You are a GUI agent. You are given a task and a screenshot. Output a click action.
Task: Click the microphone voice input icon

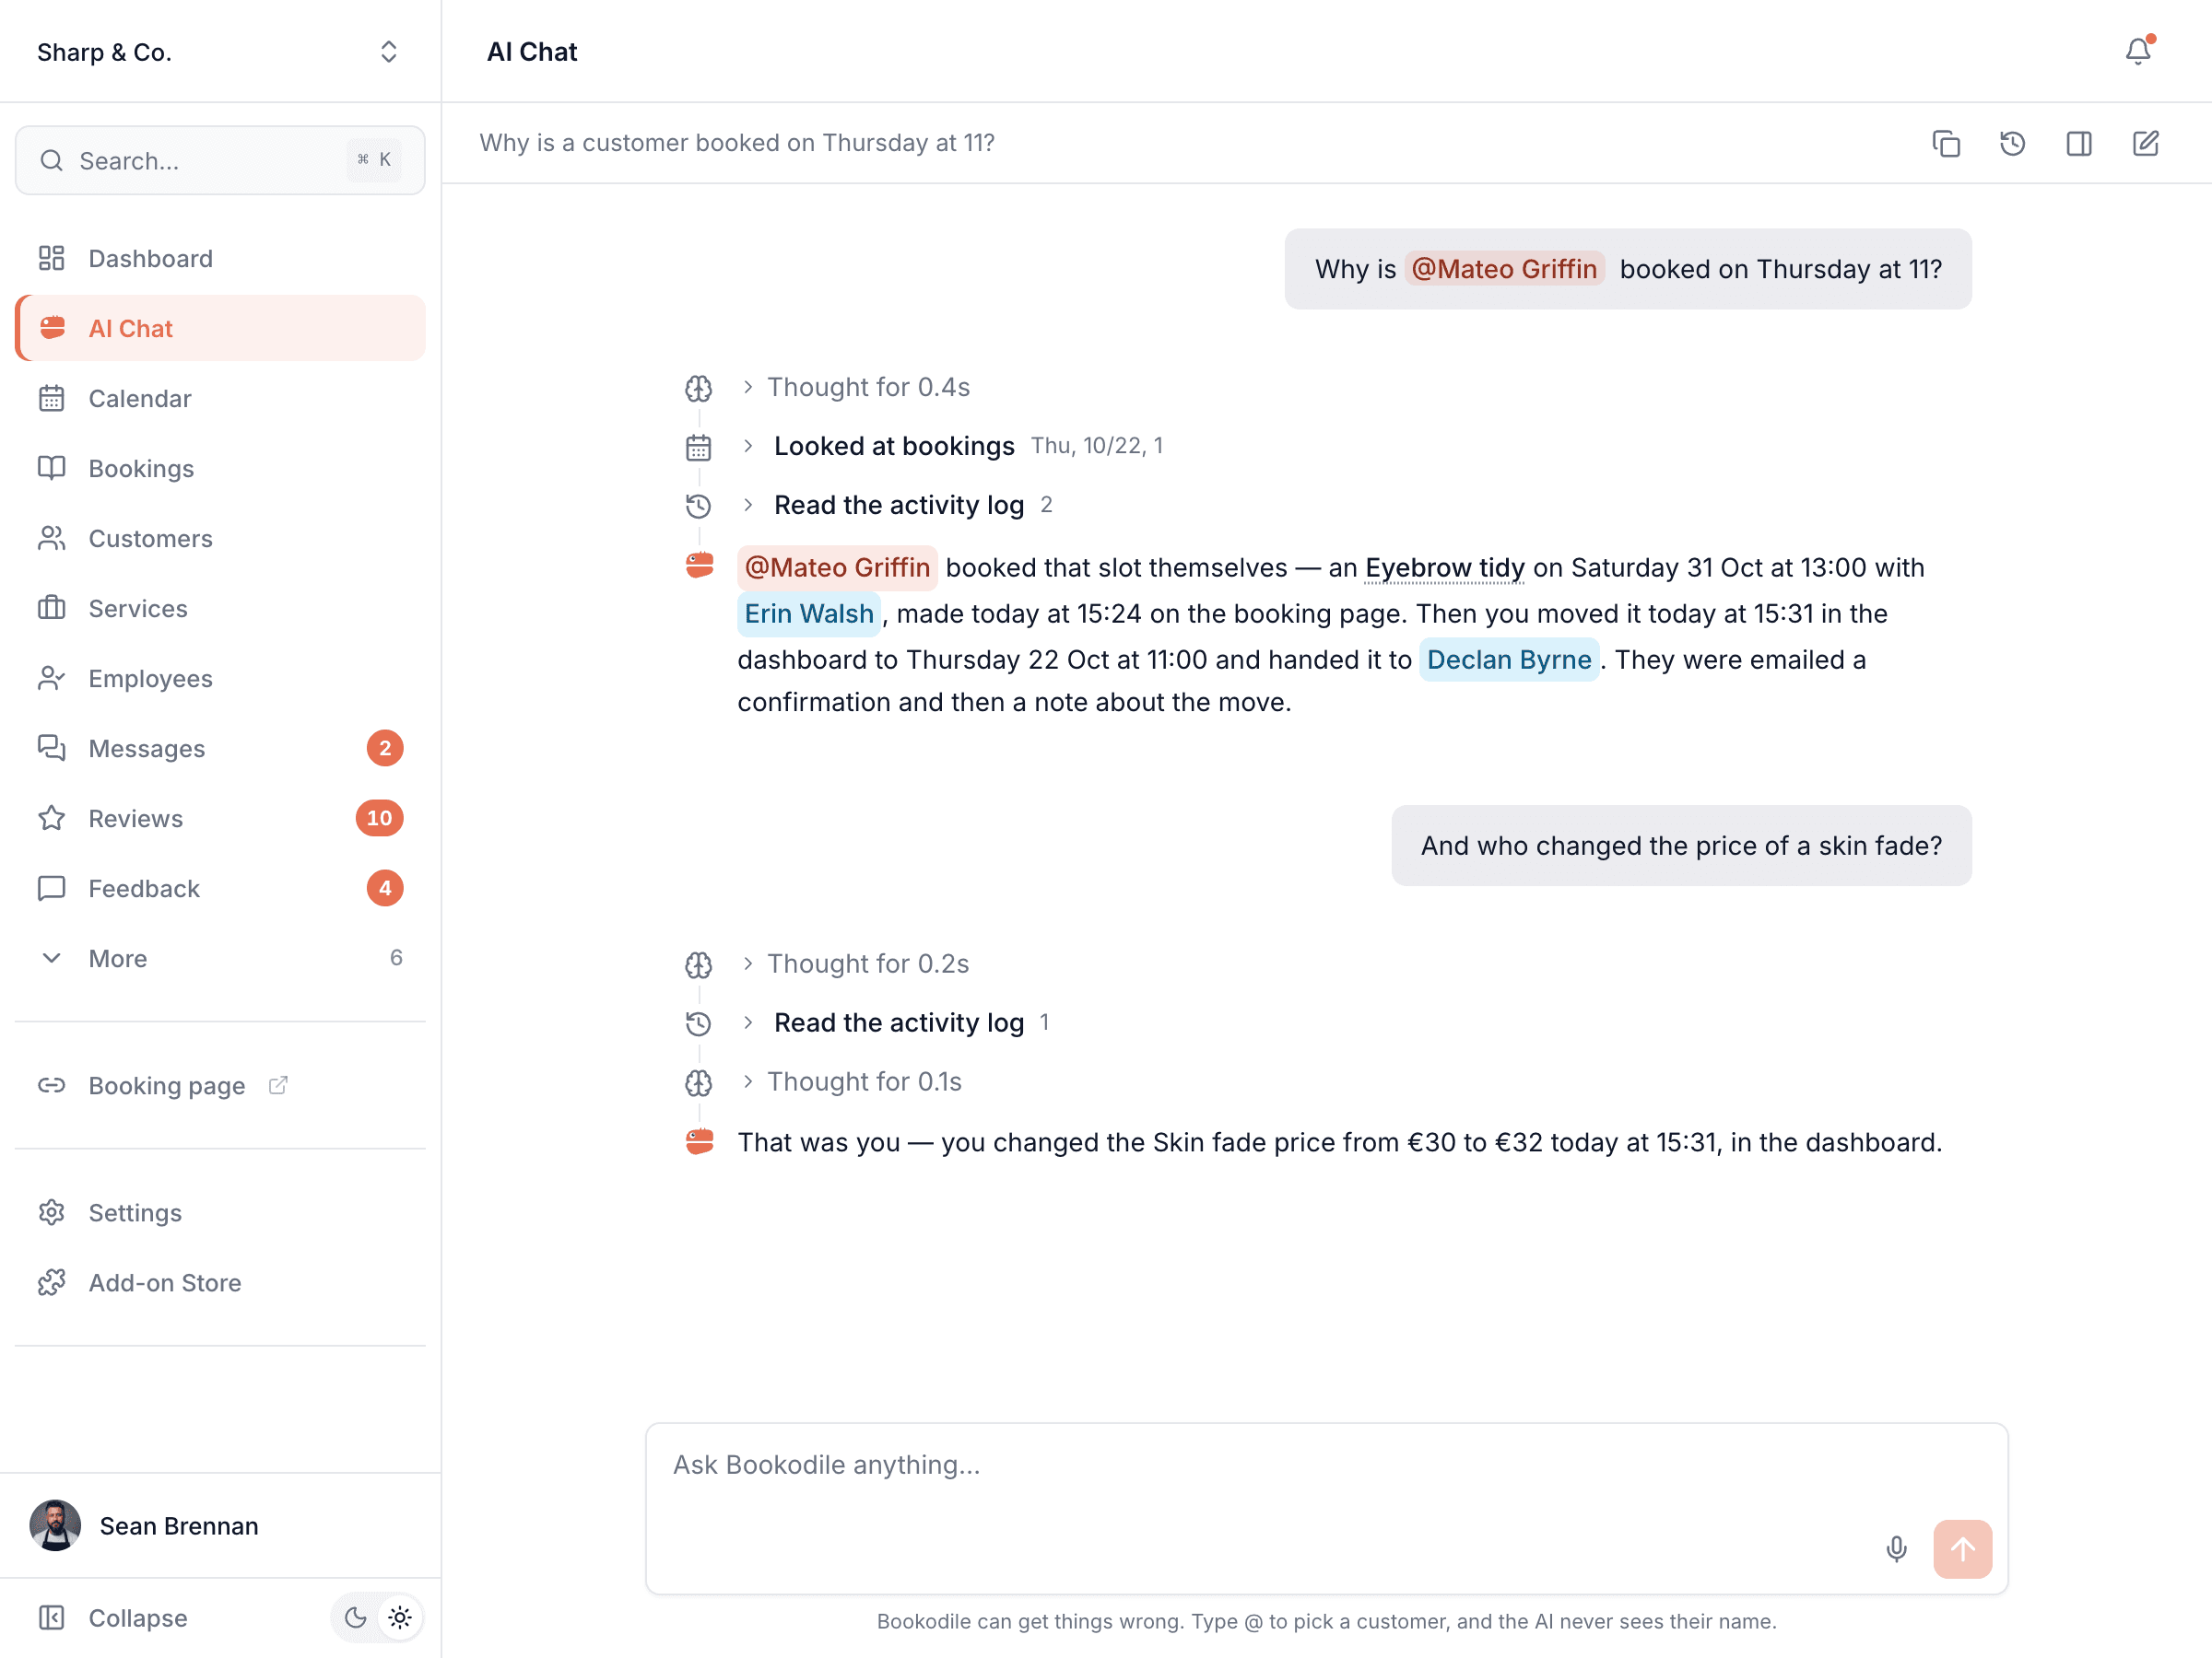click(1896, 1548)
